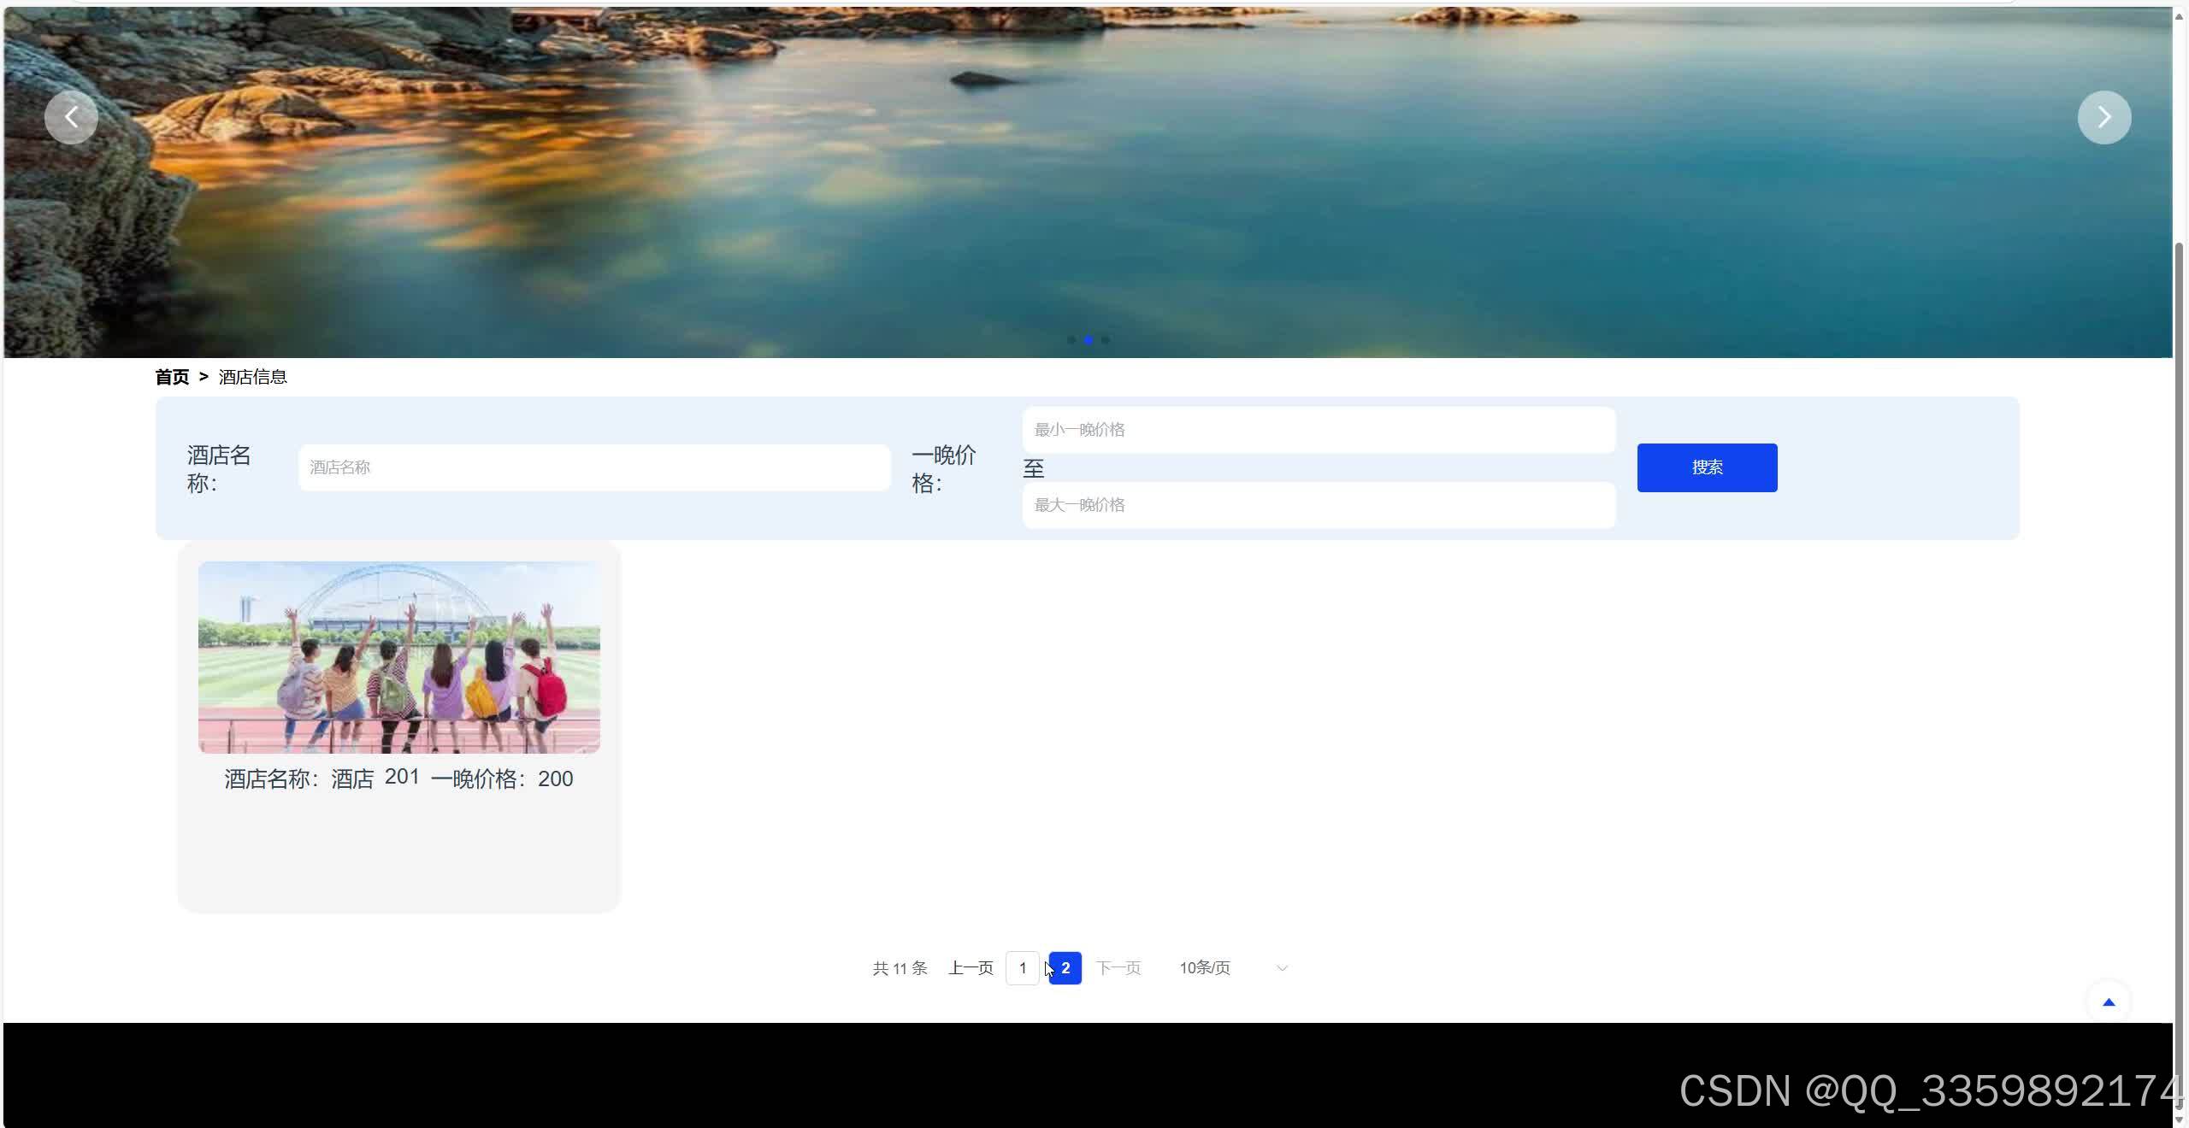Viewport: 2189px width, 1128px height.
Task: Click 下一页 pagination button
Action: tap(1118, 968)
